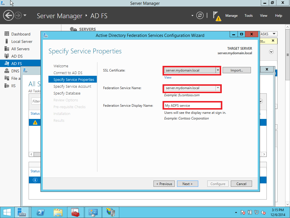Click Import to add a certificate
Image resolution: width=290 pixels, height=218 pixels.
pyautogui.click(x=236, y=70)
